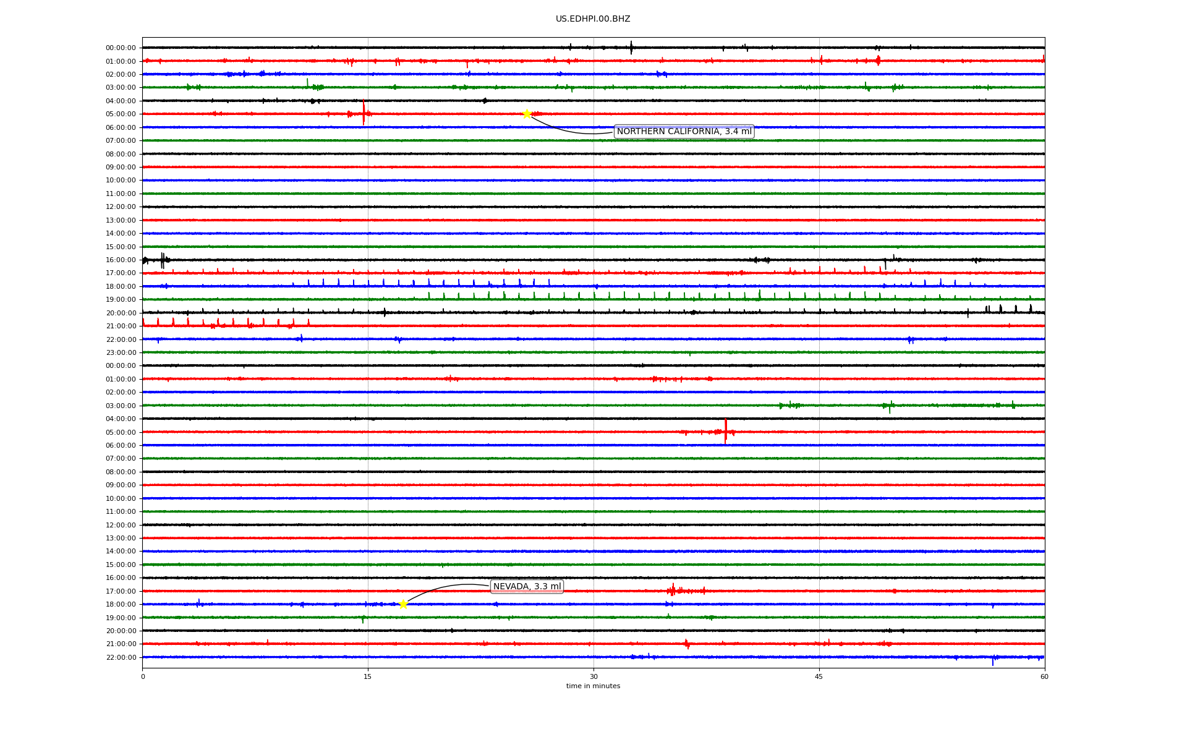Click the final 22:00:00 trace label at bottom
The width and height of the screenshot is (1187, 742).
pos(121,658)
